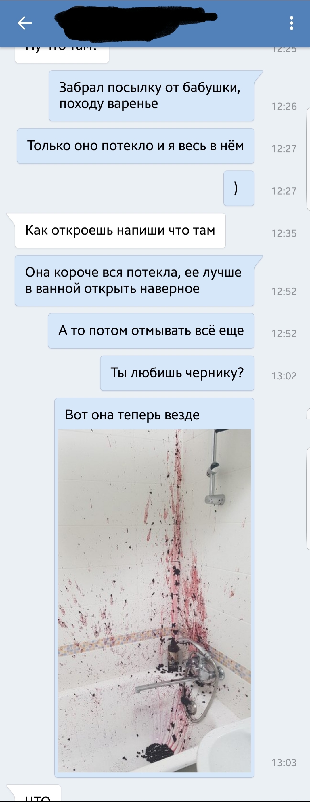Select incoming message "Как откроешь напиши что там"
This screenshot has width=310, height=802.
point(120,230)
